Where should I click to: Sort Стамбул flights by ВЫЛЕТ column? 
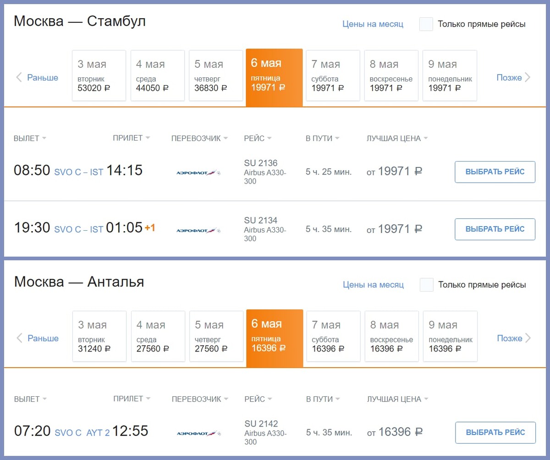pos(30,138)
